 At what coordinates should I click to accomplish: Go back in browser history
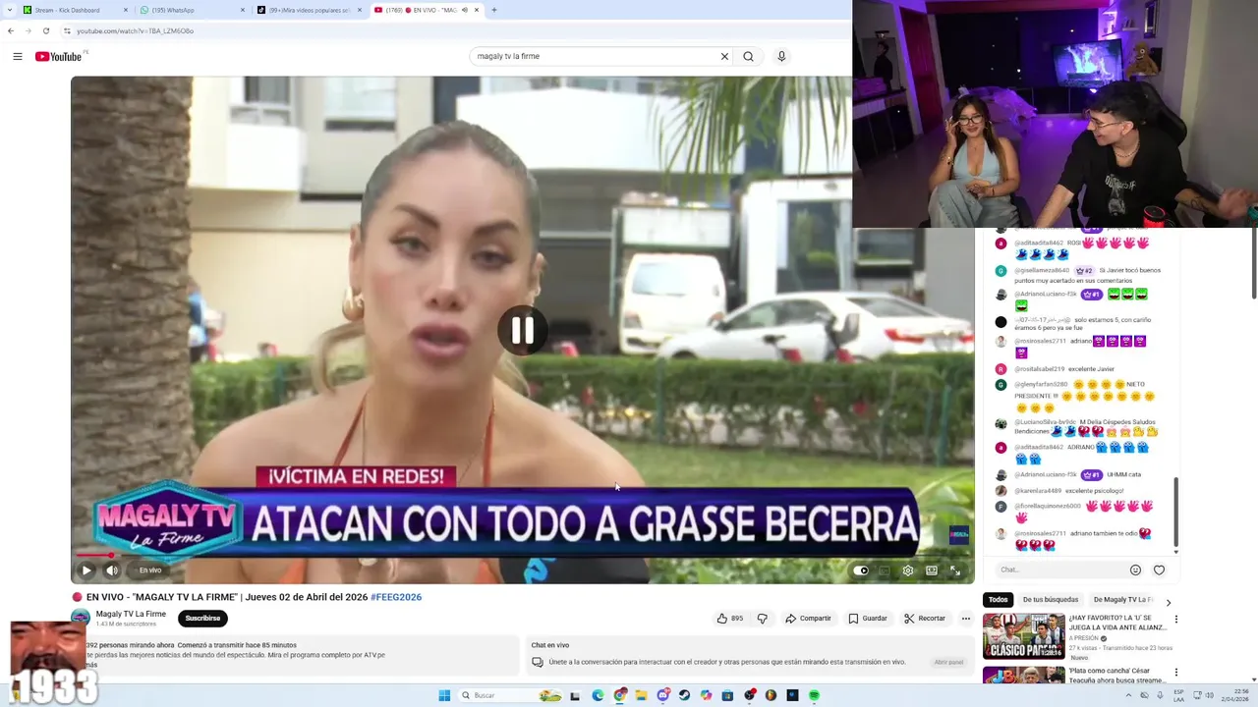11,30
